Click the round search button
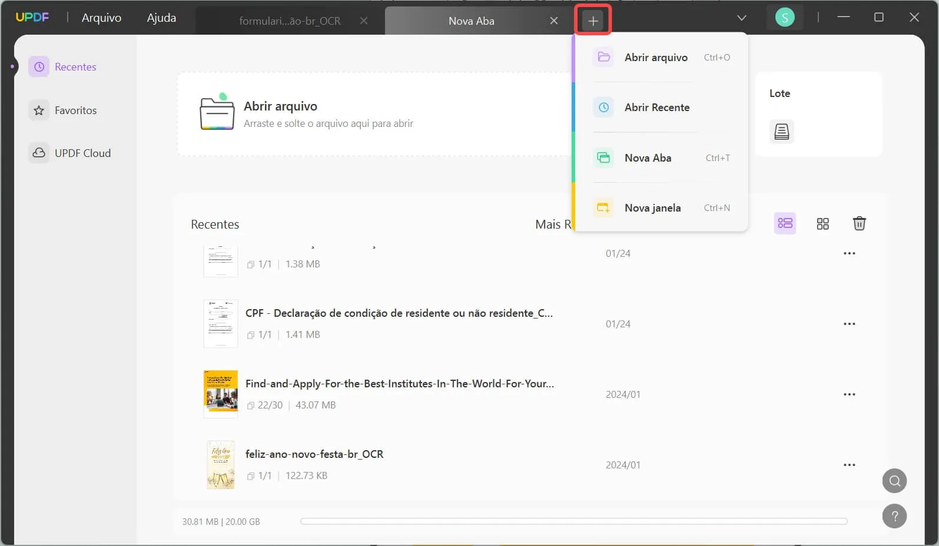939x546 pixels. coord(894,481)
